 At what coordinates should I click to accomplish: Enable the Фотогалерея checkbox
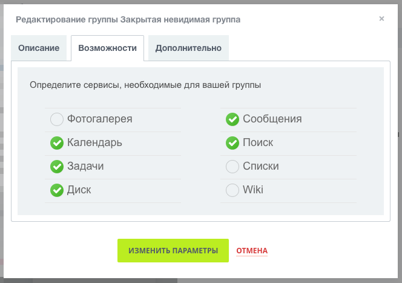[57, 119]
